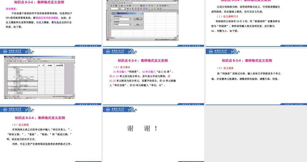Click the Save disk icon in the UFO toolbar
Screen dimensions: 307x162
click(116, 6)
